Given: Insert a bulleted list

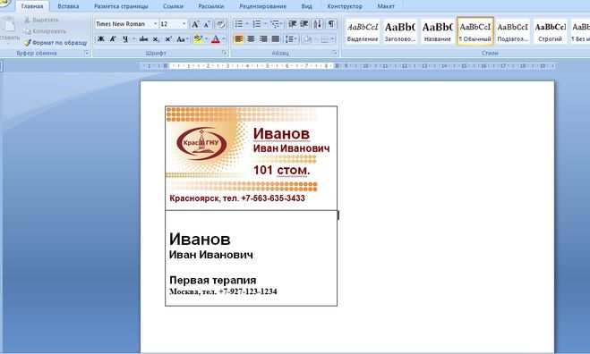Looking at the screenshot, I should point(238,24).
